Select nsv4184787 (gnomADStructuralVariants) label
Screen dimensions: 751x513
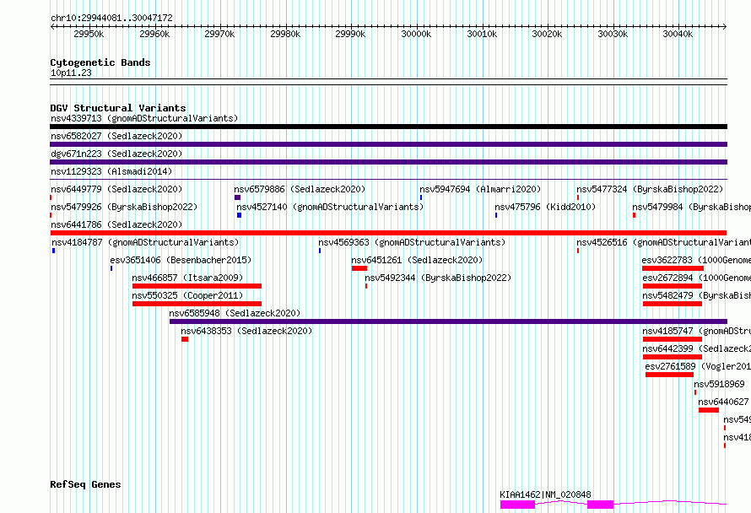coord(145,242)
